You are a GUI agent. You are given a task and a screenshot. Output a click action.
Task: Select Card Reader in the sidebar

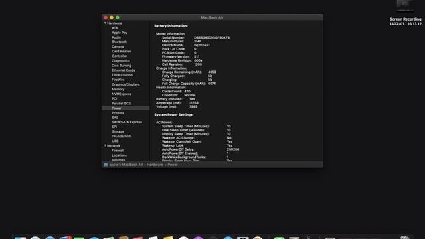[x=121, y=52]
